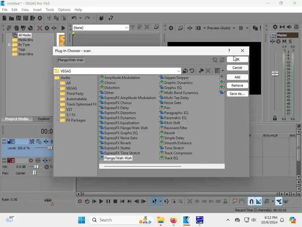Click the Add button
This screenshot has width=302, height=227.
pyautogui.click(x=237, y=77)
